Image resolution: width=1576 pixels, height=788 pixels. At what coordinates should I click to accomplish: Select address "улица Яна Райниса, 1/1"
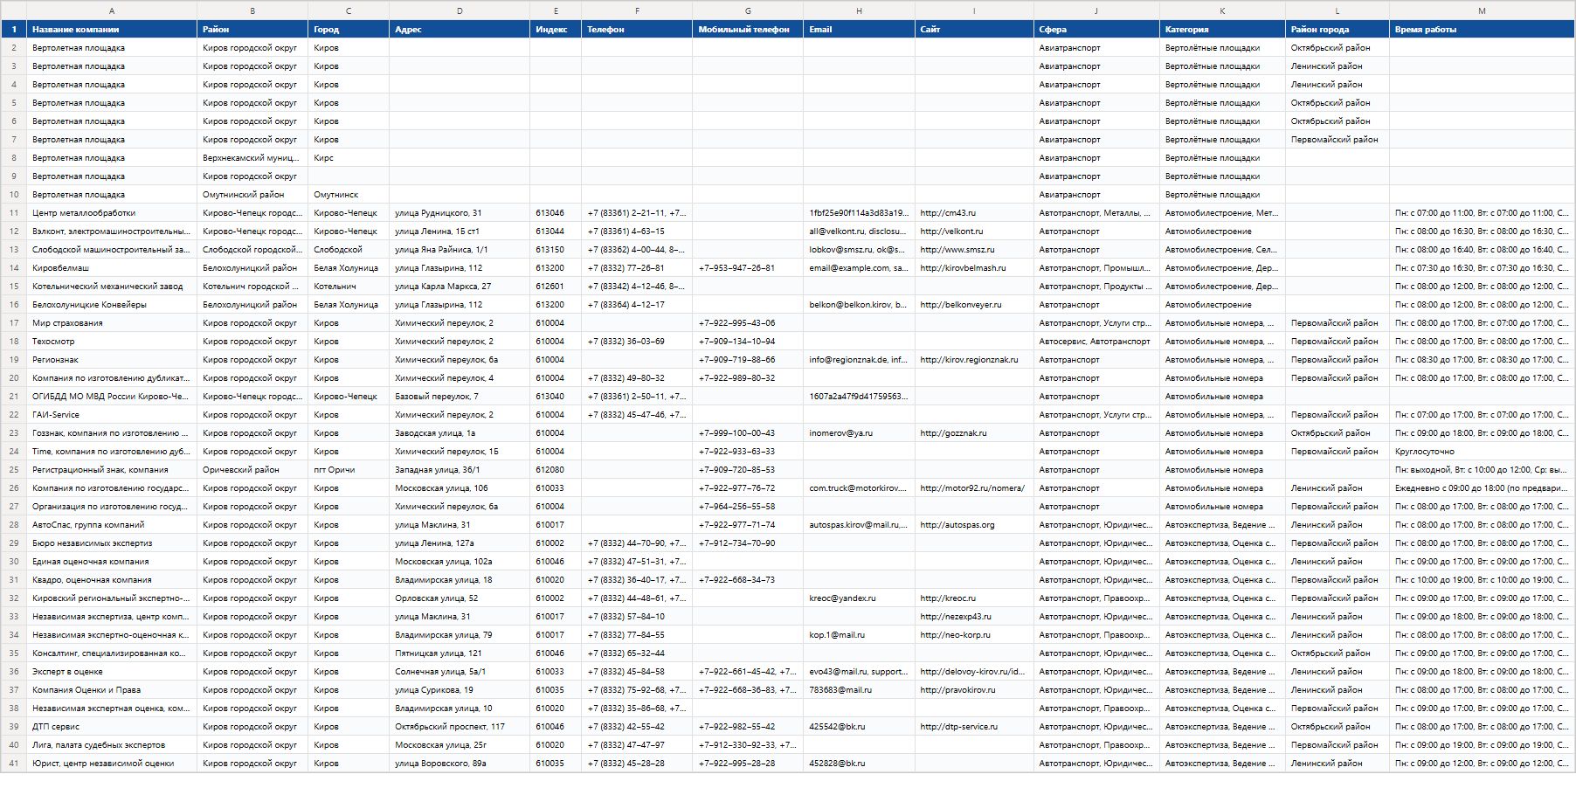pos(460,250)
